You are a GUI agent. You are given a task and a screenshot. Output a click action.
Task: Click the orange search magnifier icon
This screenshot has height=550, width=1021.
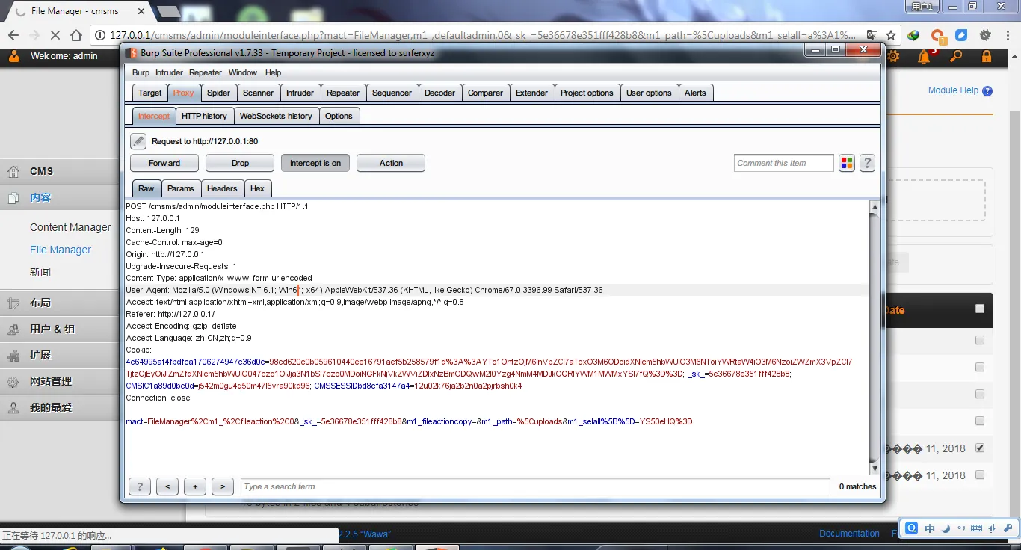pos(956,57)
